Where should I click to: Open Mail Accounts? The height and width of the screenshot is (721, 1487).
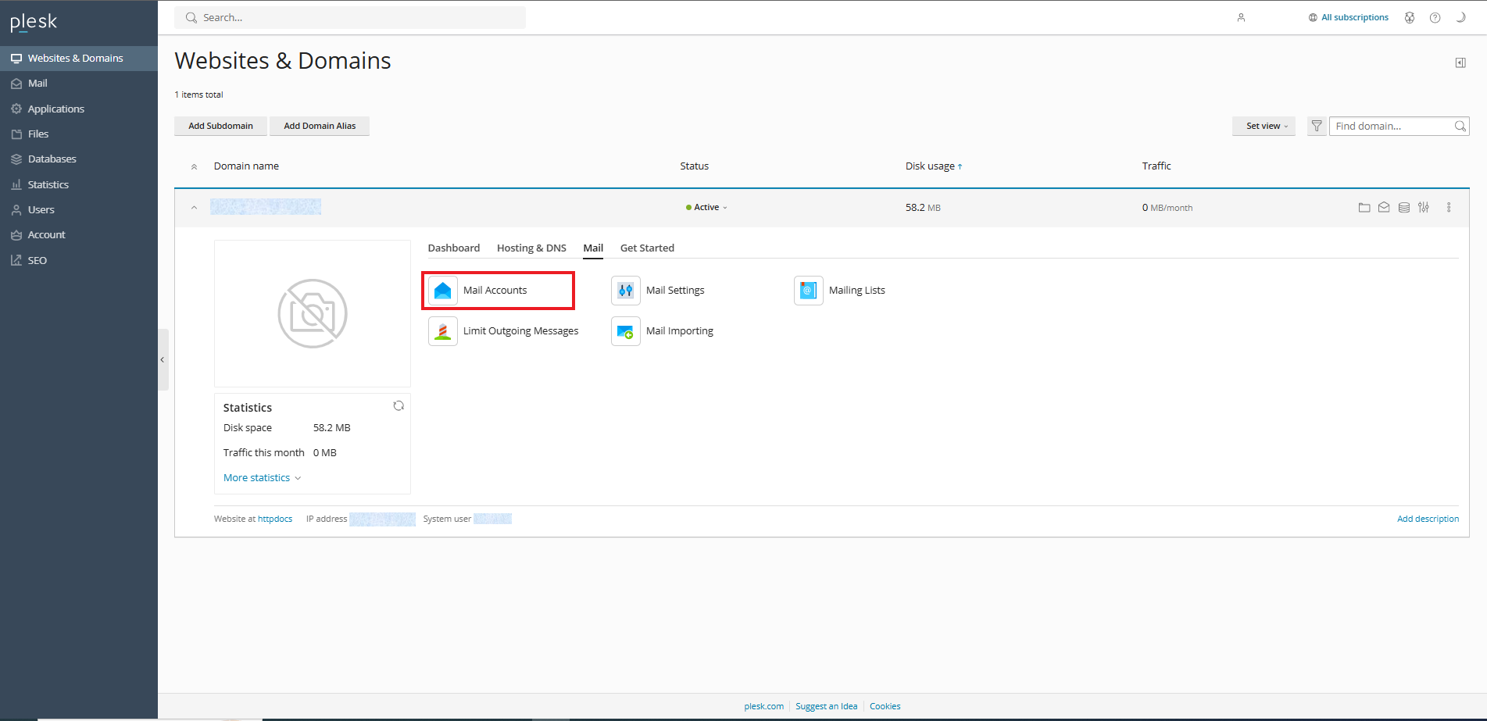tap(495, 291)
